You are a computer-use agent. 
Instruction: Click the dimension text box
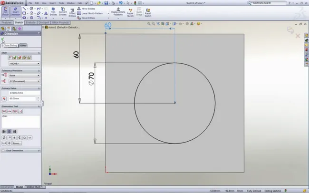(21, 121)
